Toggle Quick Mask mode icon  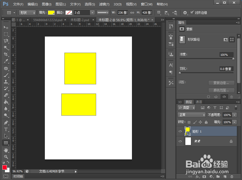[6, 176]
